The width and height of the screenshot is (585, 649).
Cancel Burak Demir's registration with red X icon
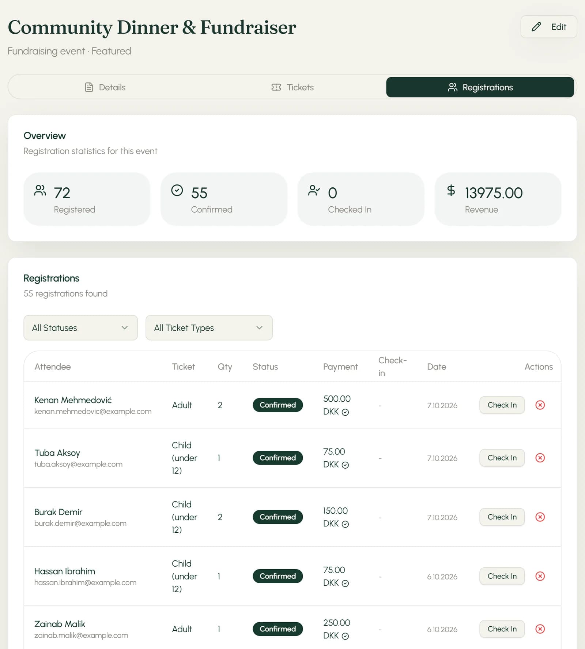(x=540, y=517)
